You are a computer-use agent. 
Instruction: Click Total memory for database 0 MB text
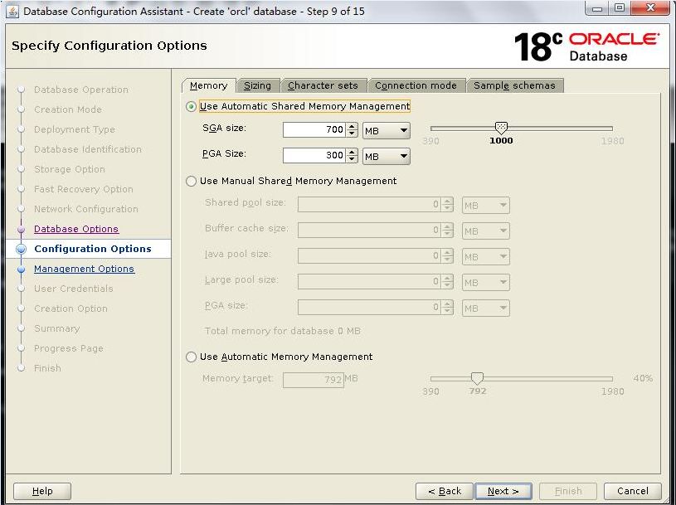click(x=282, y=331)
